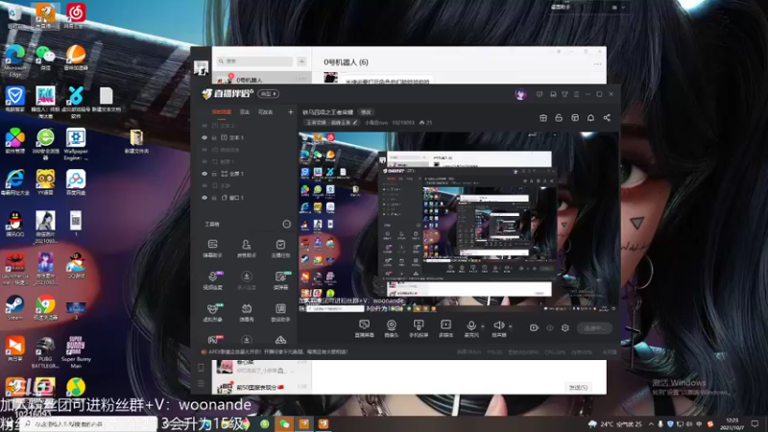Viewport: 768px width, 432px height.
Task: Open more options in WeChat chat header
Action: [597, 63]
